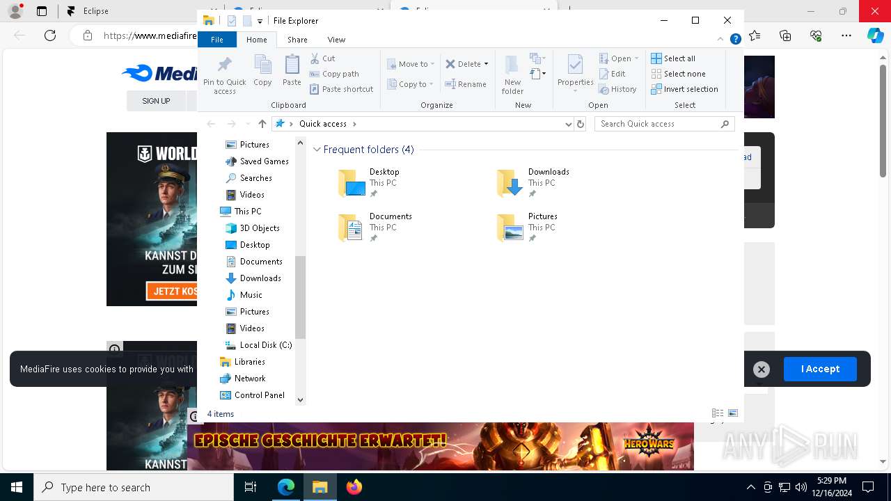Click the Delete red X button
Image resolution: width=891 pixels, height=501 pixels.
click(x=463, y=64)
